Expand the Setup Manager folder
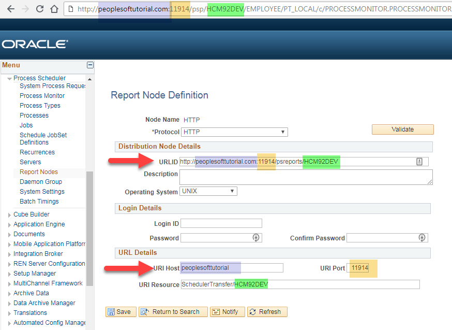Viewport: 452px width, 330px height. [9, 274]
